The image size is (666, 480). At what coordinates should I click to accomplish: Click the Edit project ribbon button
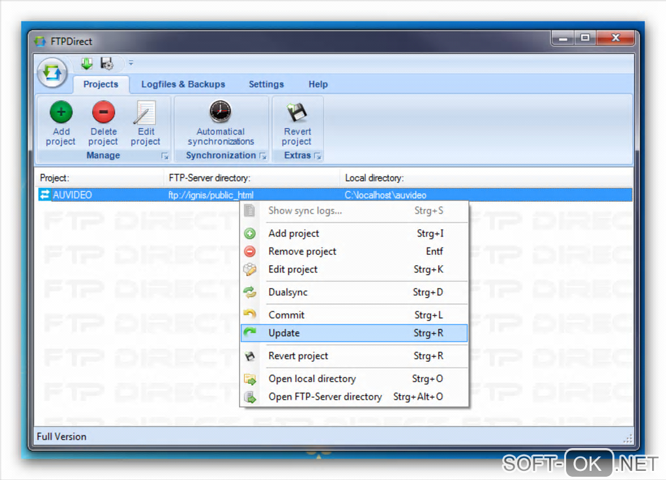146,123
